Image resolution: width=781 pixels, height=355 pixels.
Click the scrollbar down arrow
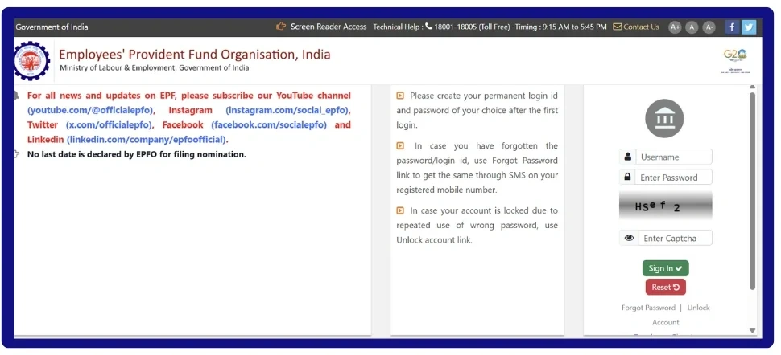point(752,330)
